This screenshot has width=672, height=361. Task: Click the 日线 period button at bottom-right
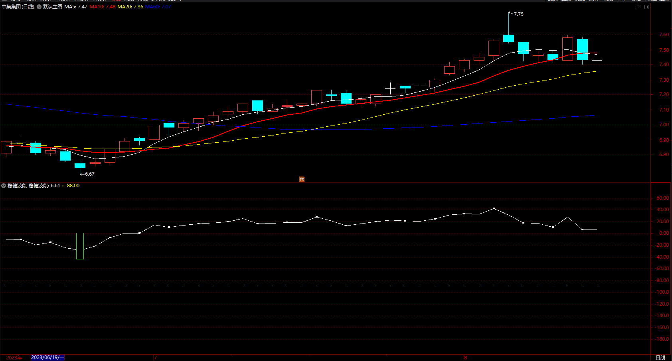pyautogui.click(x=661, y=357)
